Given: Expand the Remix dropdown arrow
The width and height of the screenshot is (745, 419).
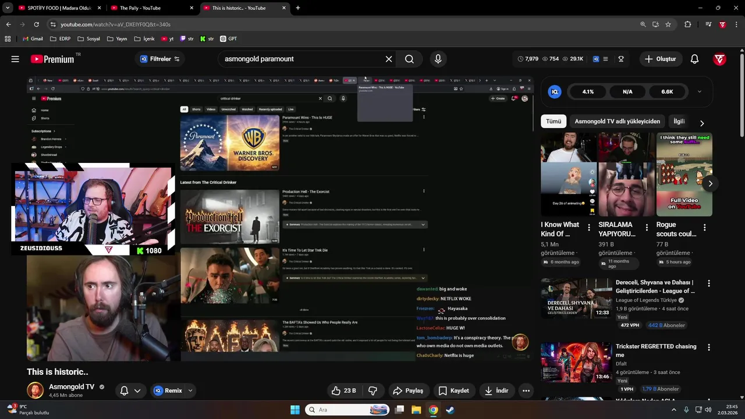Looking at the screenshot, I should 190,390.
